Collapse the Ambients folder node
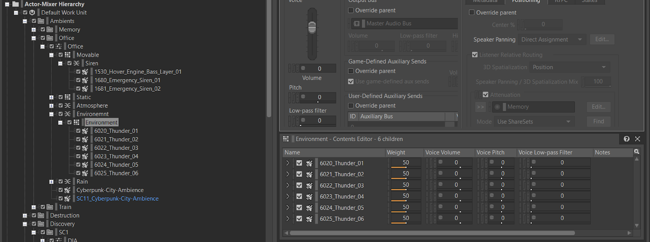The image size is (650, 242). [25, 21]
